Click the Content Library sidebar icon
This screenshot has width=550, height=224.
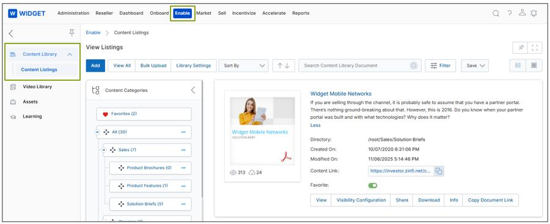(x=13, y=54)
